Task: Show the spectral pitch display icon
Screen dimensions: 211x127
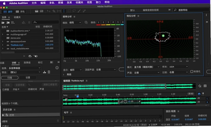Action: click(x=41, y=11)
